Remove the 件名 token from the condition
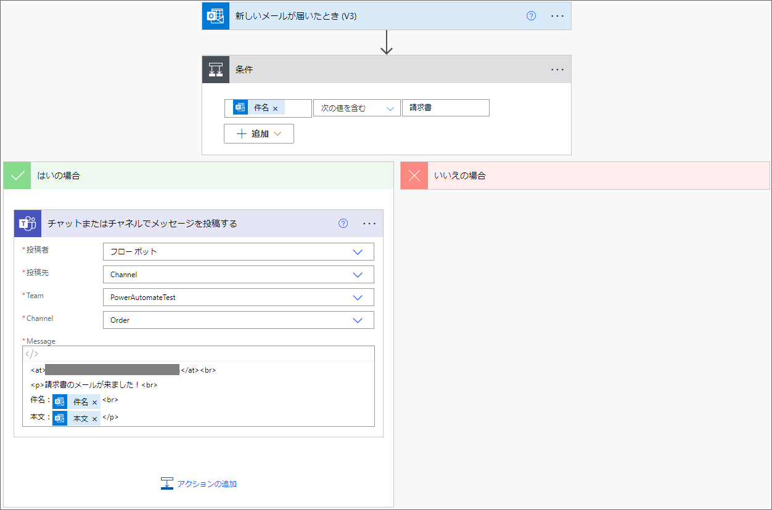Image resolution: width=772 pixels, height=510 pixels. pos(276,107)
